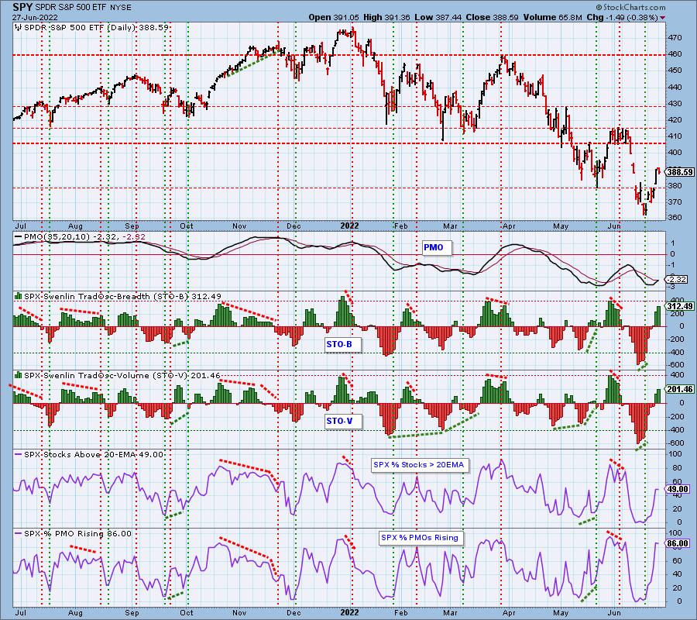Screen dimensions: 697x620
Task: Click the PMO(35,20,10) -2.32, -2.82 legend text
Action: (x=85, y=236)
